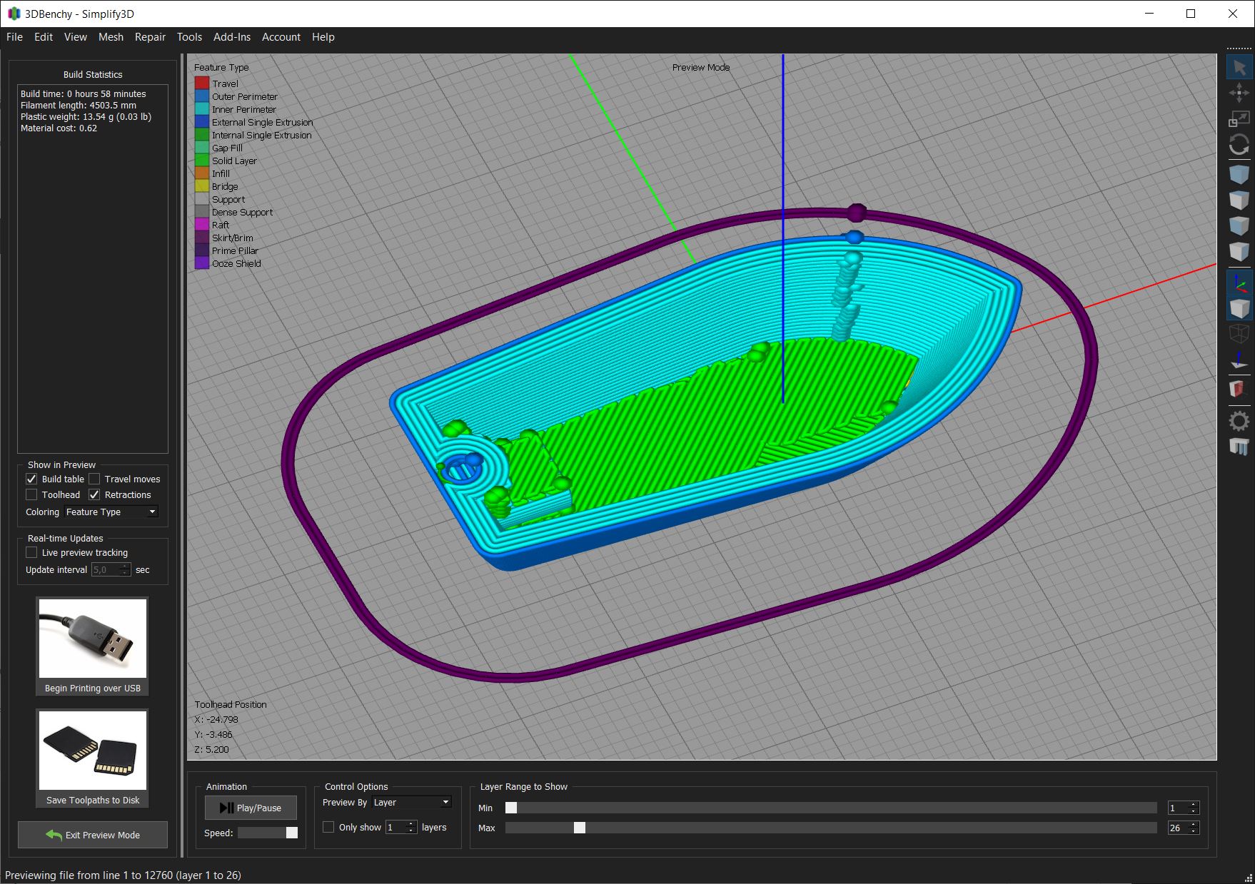The image size is (1255, 884).
Task: Select the rotate models tool
Action: point(1239,146)
